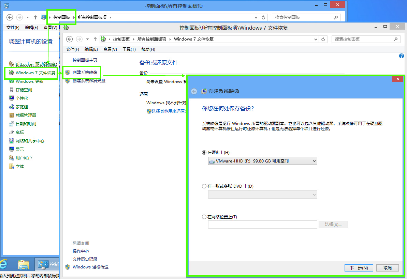Open 编辑(E) menu in 所有控制面板项 window
407x279 pixels.
(x=31, y=28)
